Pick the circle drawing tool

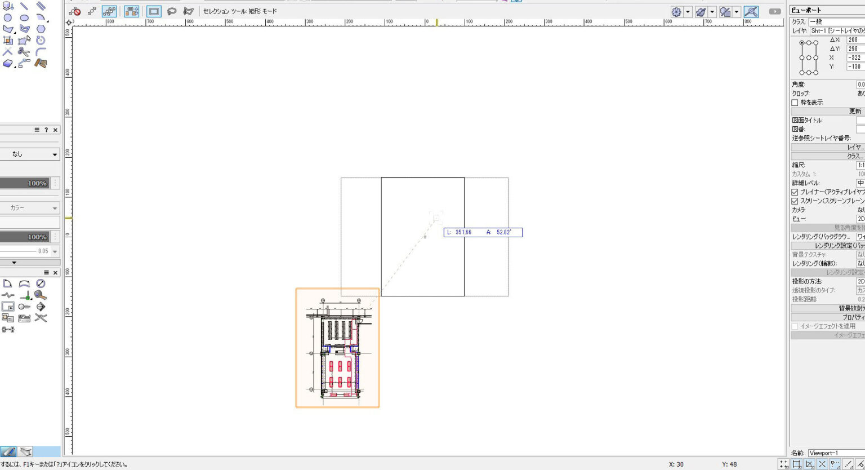coord(8,17)
